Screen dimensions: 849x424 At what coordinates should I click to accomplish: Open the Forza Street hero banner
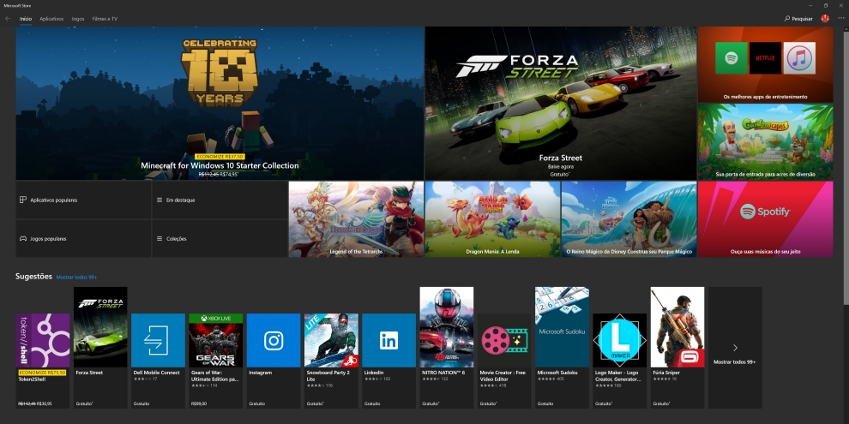(561, 104)
